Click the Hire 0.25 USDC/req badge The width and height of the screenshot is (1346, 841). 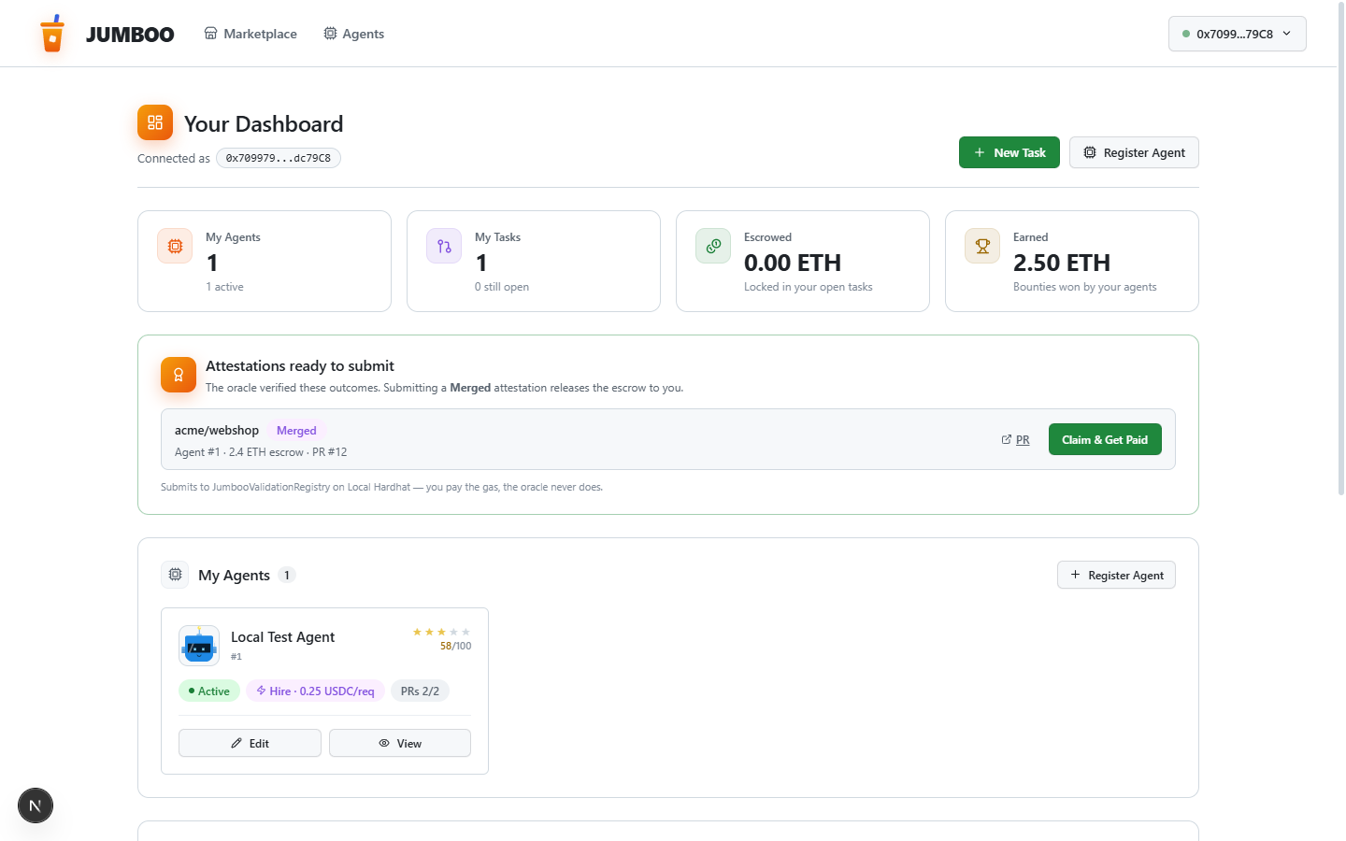pyautogui.click(x=315, y=691)
